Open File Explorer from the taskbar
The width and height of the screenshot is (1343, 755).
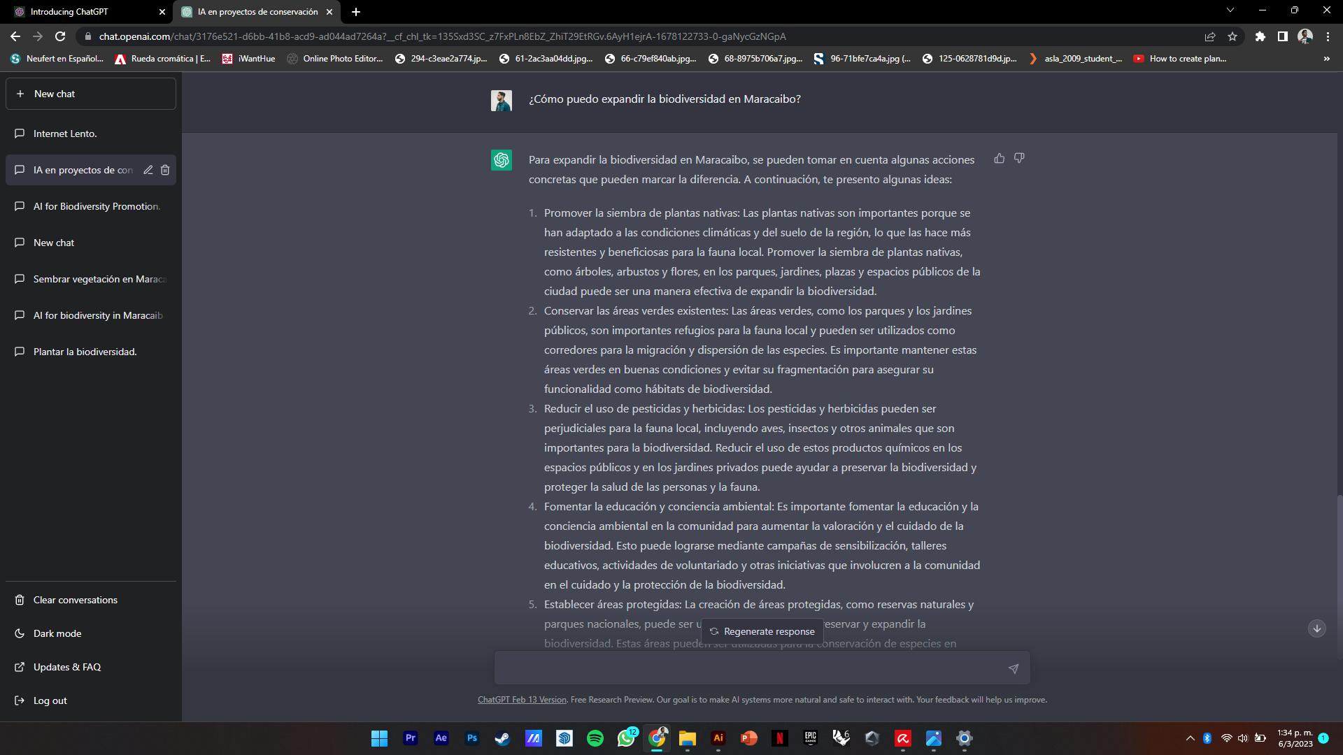[688, 738]
